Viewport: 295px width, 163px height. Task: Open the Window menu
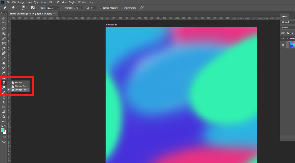(x=82, y=2)
